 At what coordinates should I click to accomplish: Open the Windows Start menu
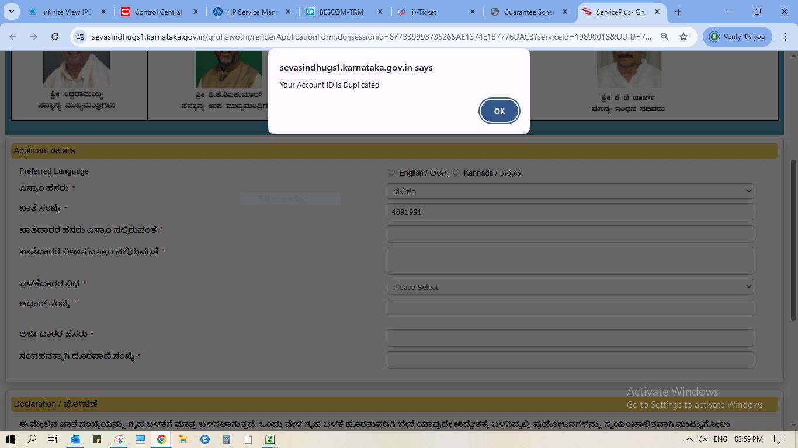[11, 439]
